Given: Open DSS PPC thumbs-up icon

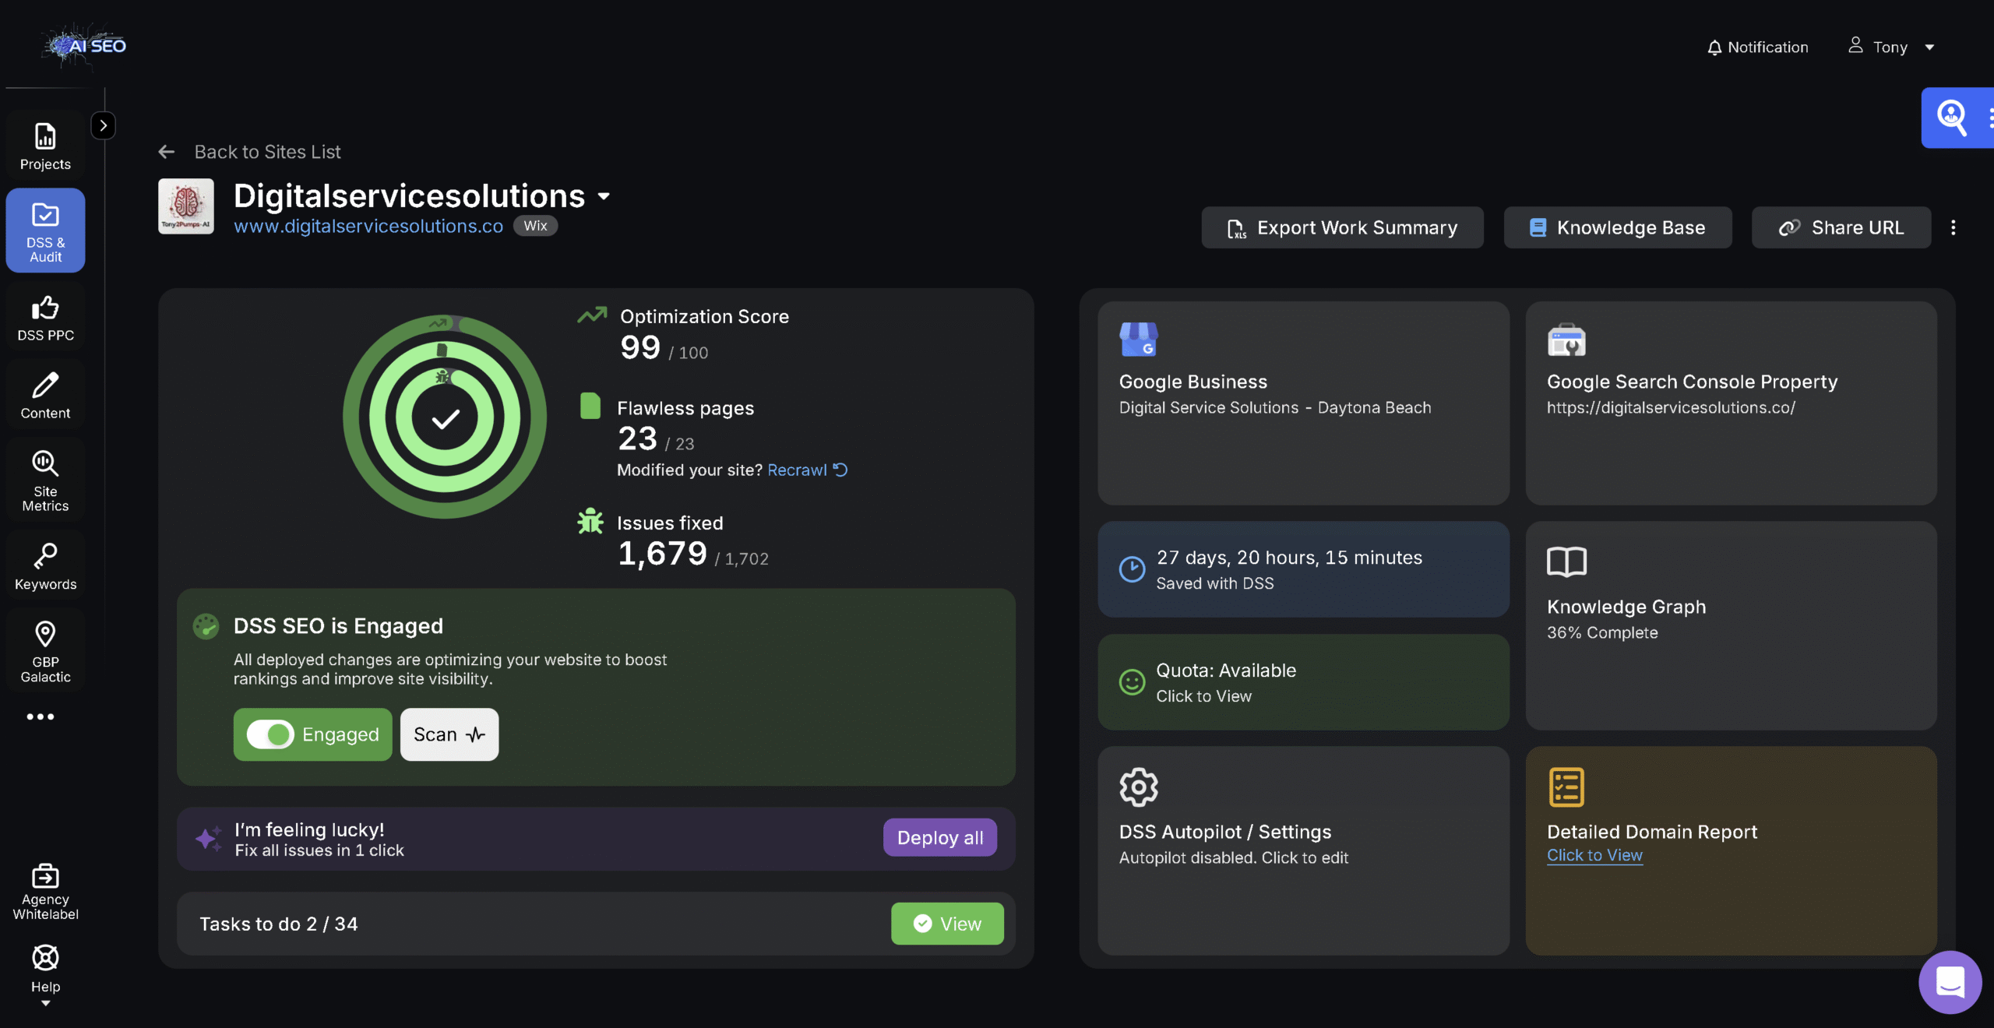Looking at the screenshot, I should pyautogui.click(x=45, y=308).
